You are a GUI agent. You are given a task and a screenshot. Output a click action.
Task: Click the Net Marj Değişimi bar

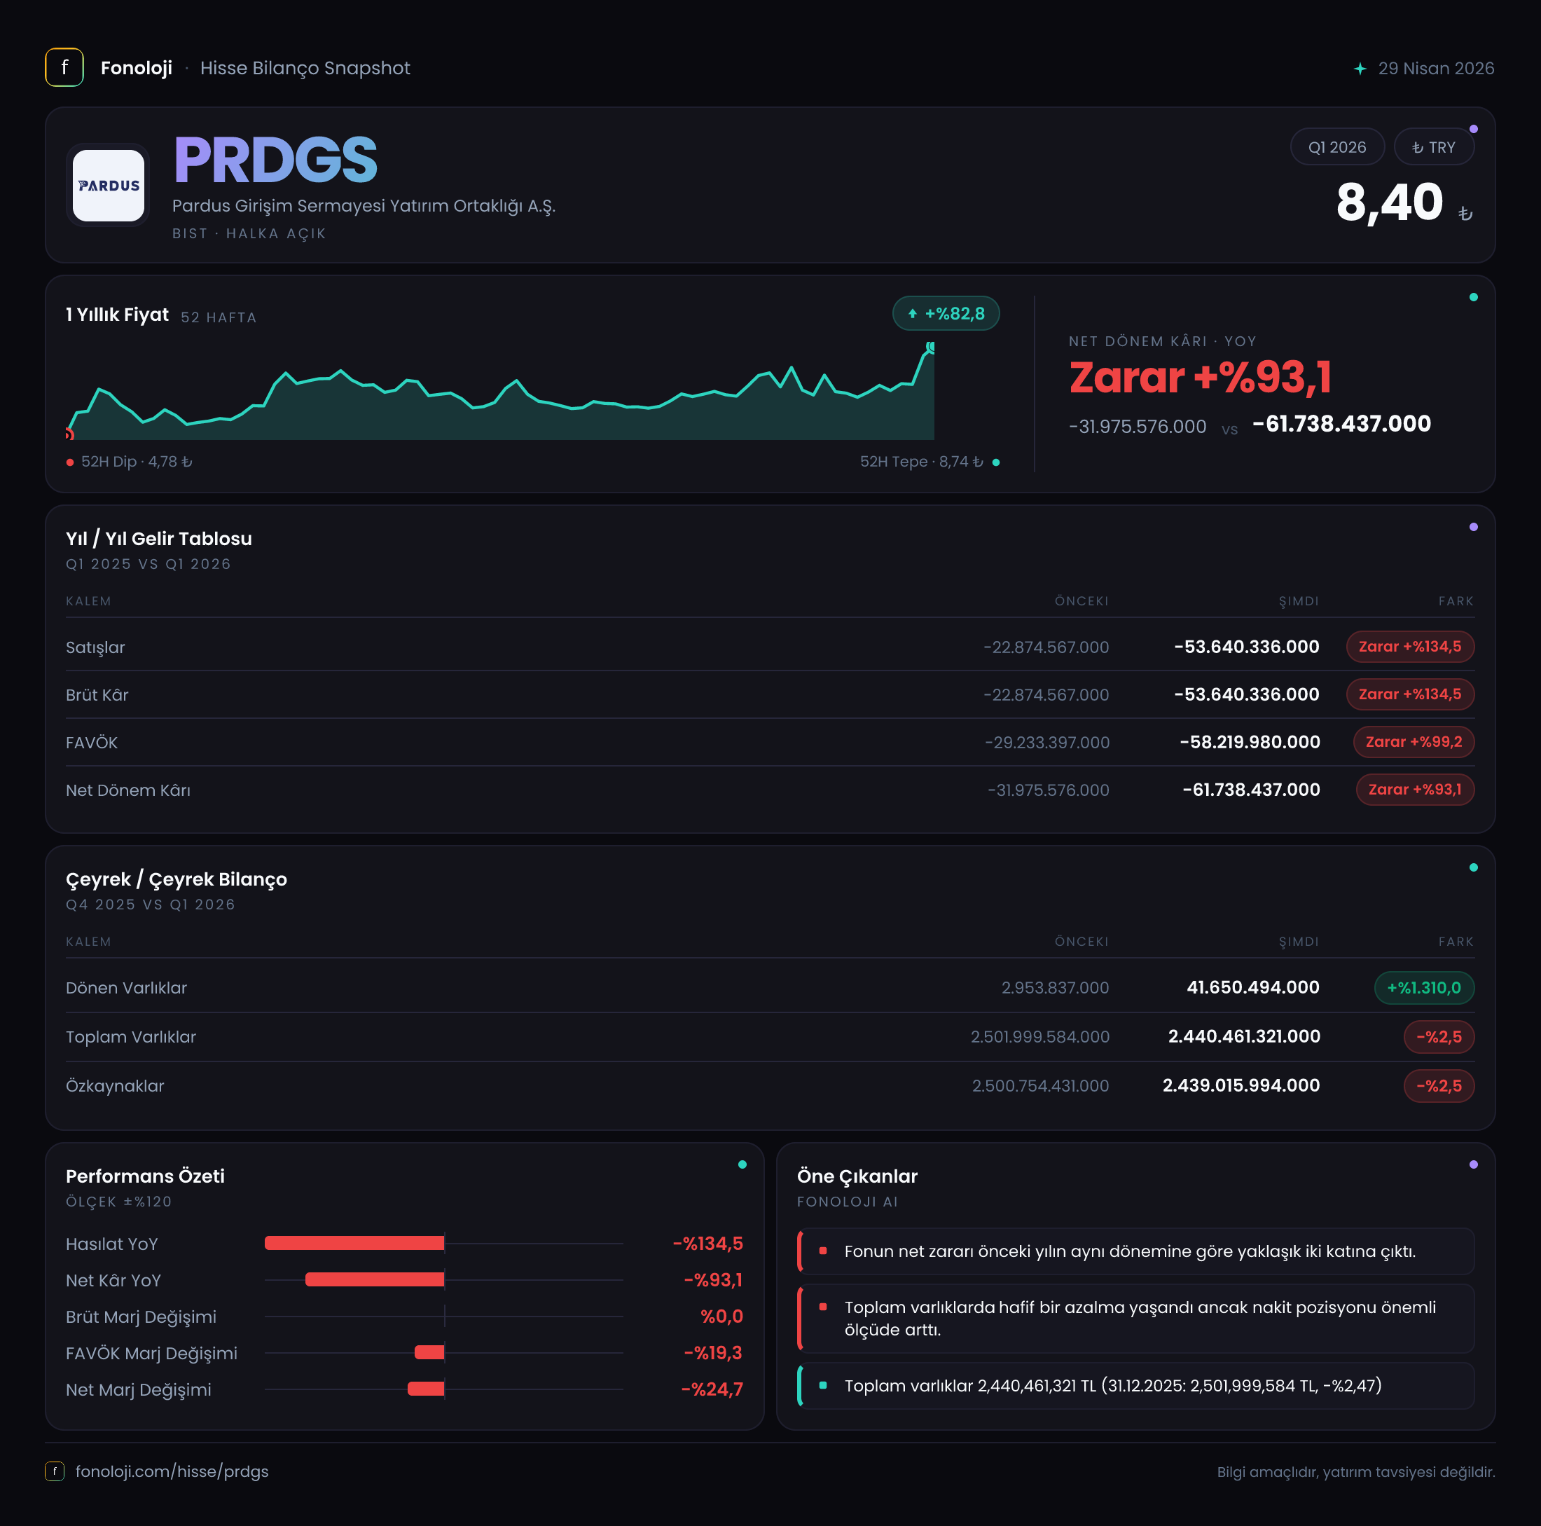tap(426, 1389)
